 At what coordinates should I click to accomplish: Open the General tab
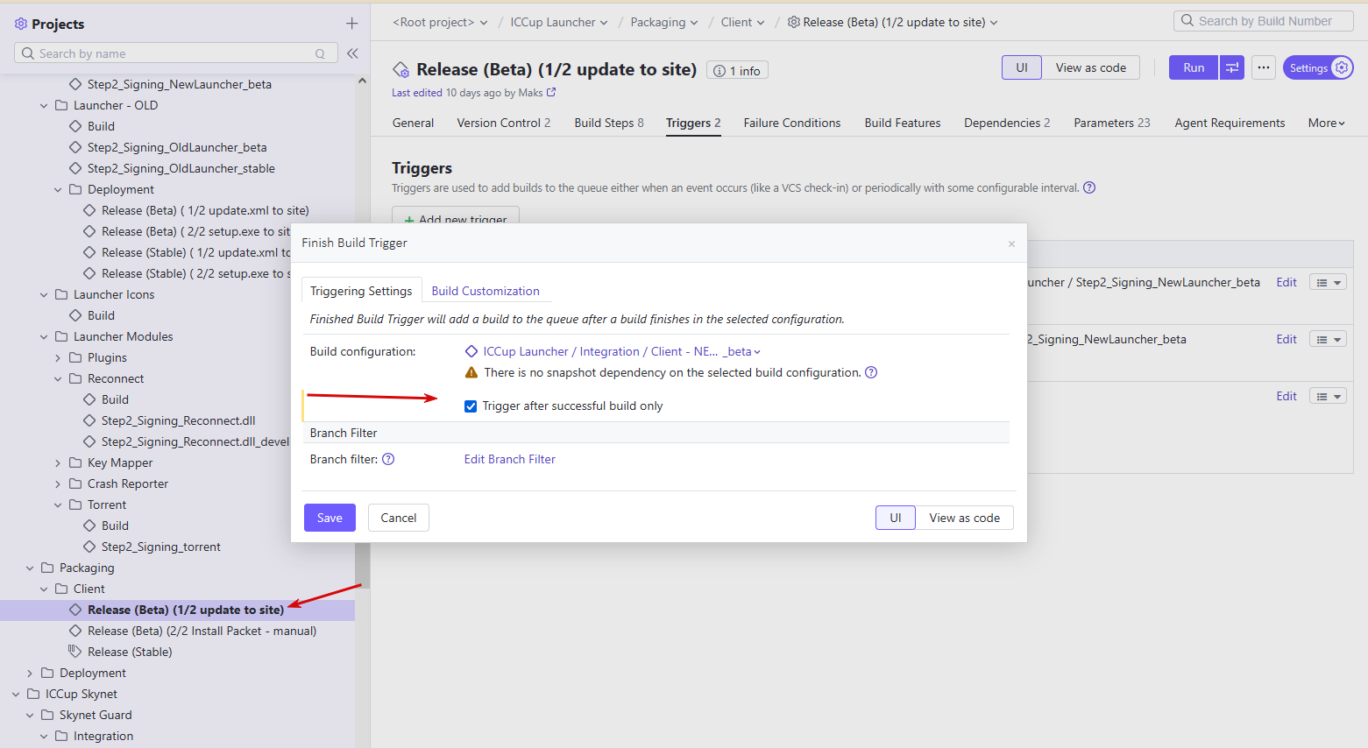[413, 123]
